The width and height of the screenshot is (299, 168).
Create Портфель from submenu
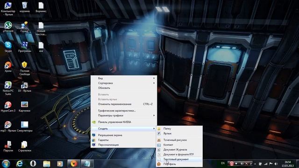click(179, 164)
